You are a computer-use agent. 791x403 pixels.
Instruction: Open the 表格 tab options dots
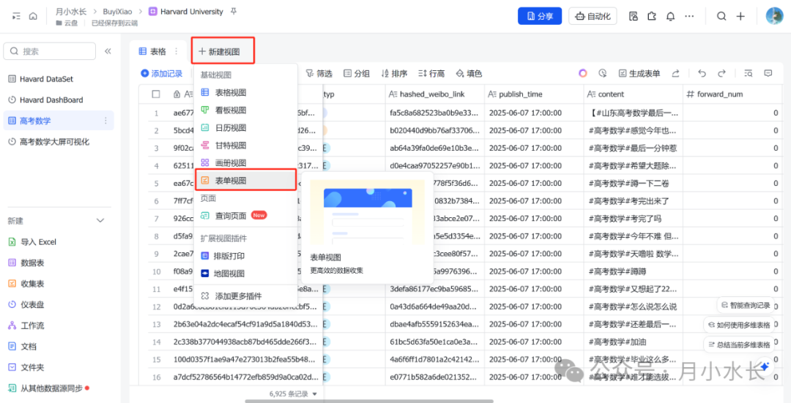(176, 51)
